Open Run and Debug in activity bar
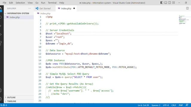The image size is (191, 107). pyautogui.click(x=1, y=34)
